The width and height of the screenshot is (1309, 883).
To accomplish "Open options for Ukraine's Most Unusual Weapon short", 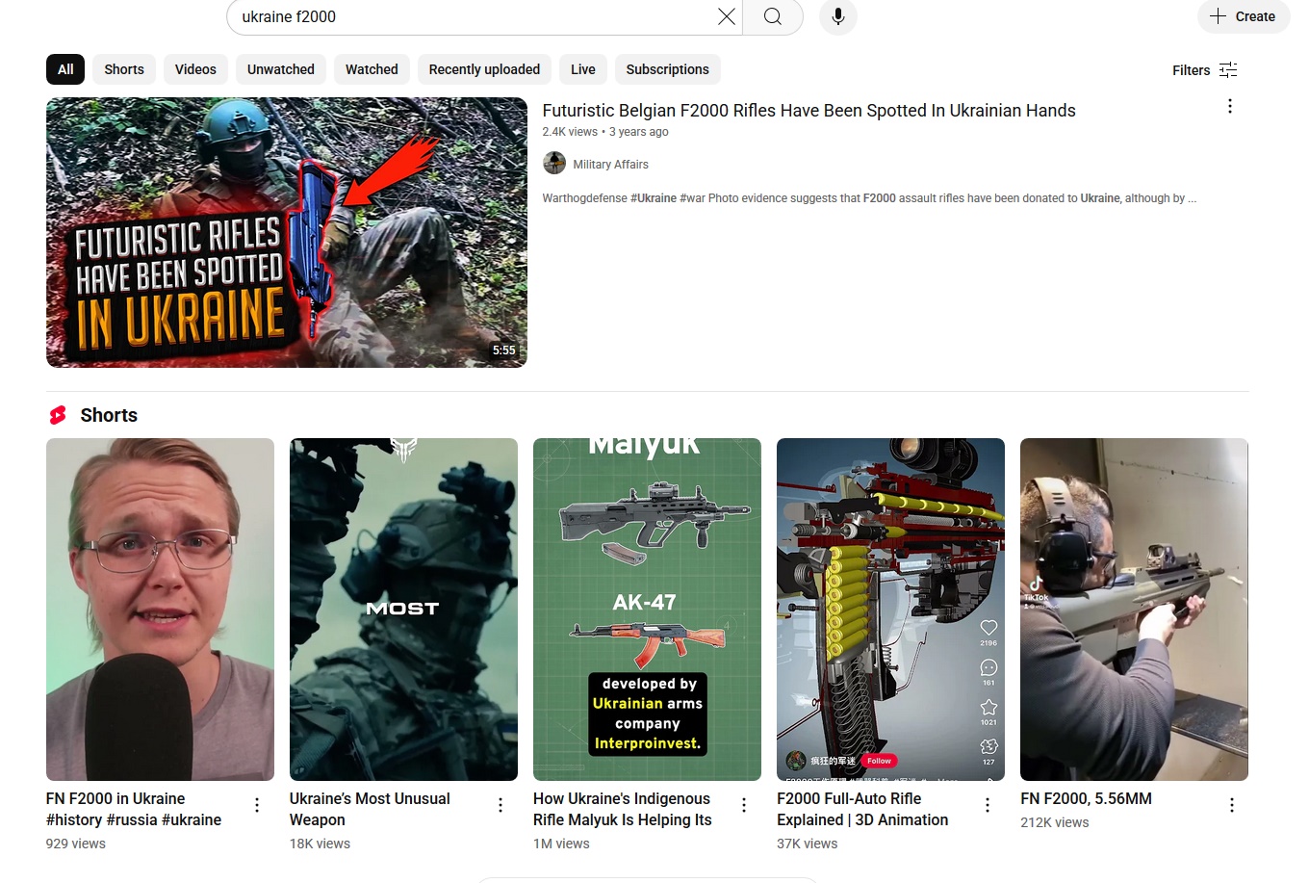I will (500, 805).
